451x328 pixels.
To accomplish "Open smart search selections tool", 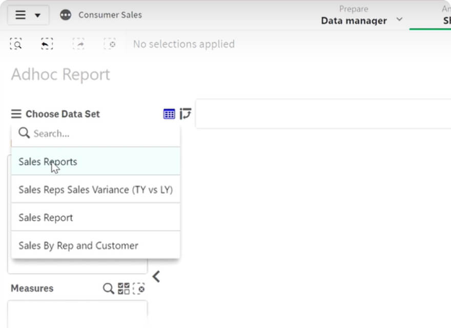I will point(16,44).
